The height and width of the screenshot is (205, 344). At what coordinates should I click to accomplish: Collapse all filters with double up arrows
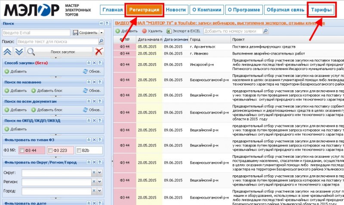click(x=7, y=52)
